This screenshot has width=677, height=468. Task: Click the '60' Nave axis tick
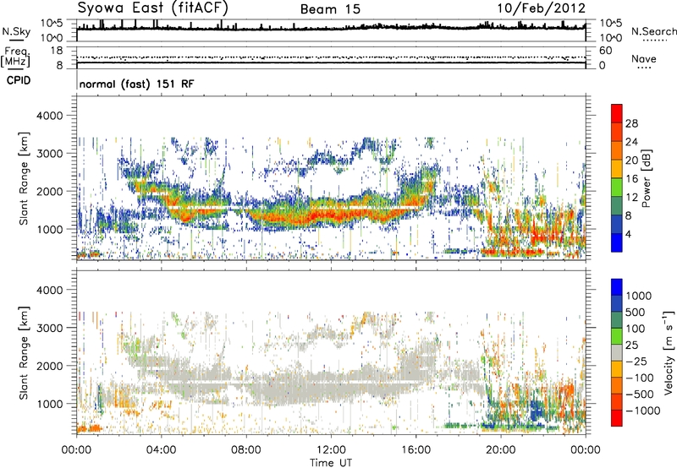pos(606,51)
